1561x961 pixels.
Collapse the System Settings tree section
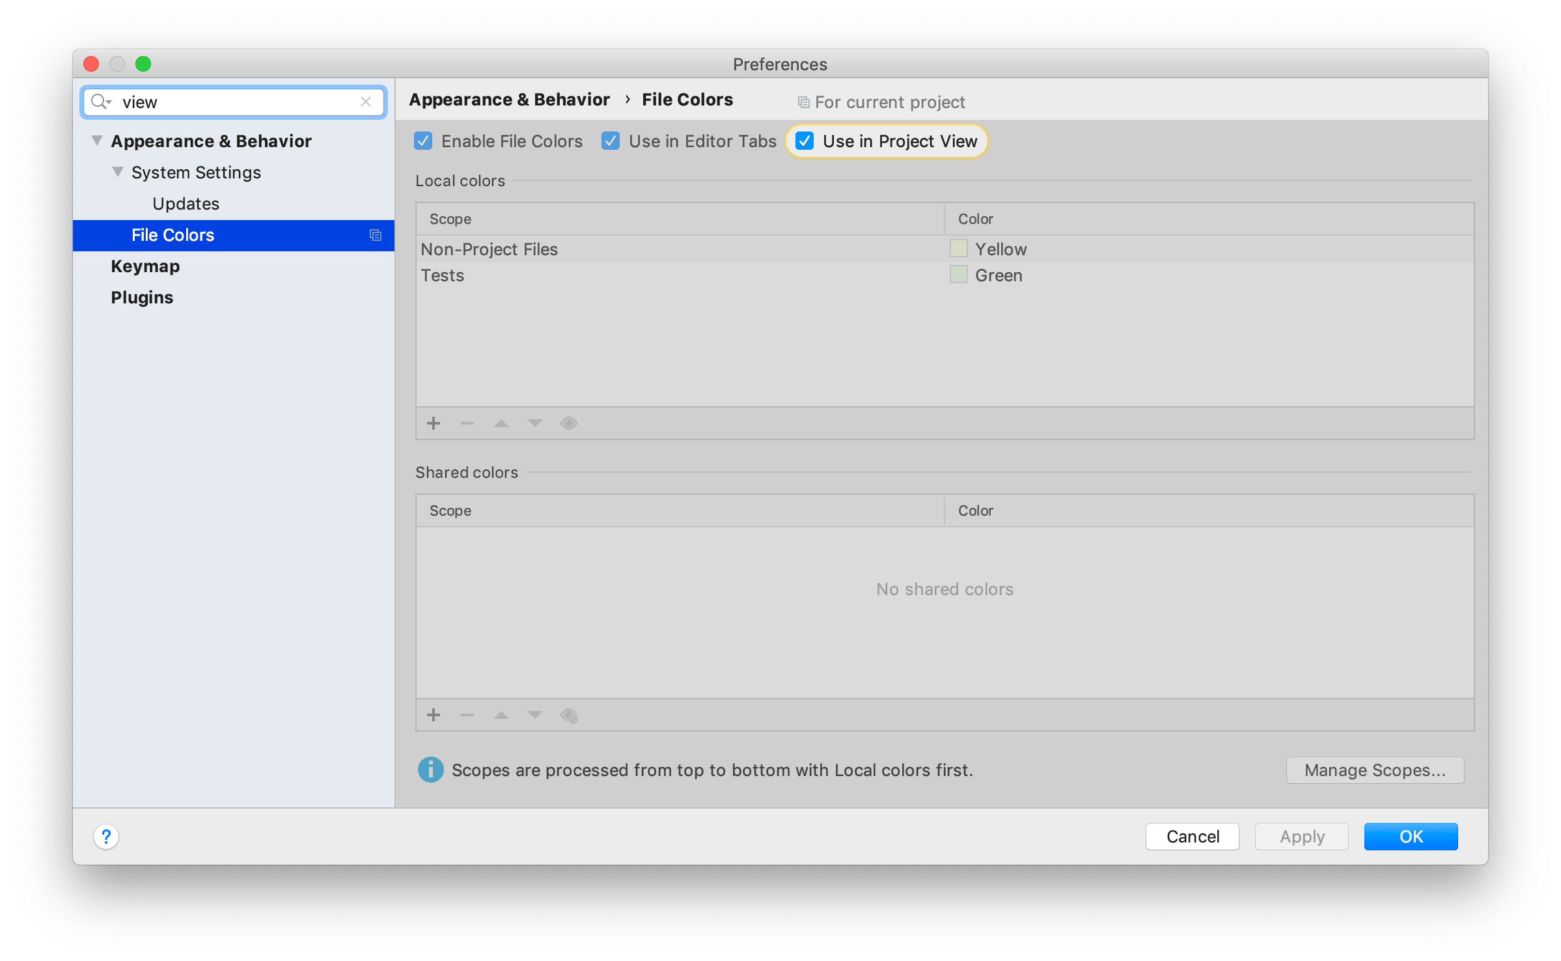click(x=118, y=171)
